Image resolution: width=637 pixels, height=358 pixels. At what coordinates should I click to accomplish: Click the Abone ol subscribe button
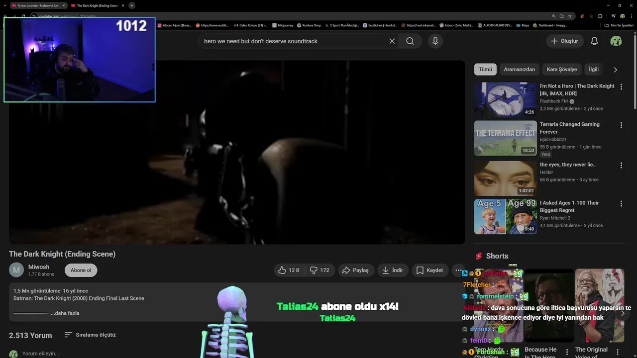pyautogui.click(x=81, y=270)
